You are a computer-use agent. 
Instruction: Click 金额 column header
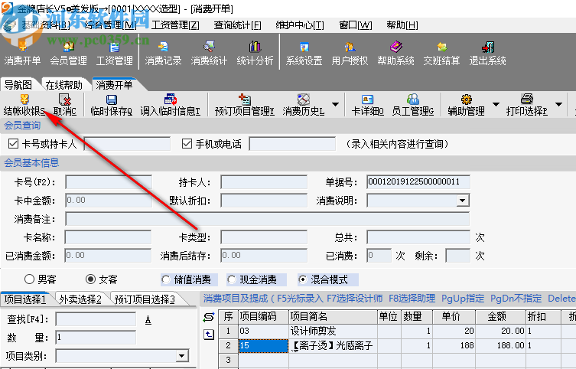tap(500, 316)
